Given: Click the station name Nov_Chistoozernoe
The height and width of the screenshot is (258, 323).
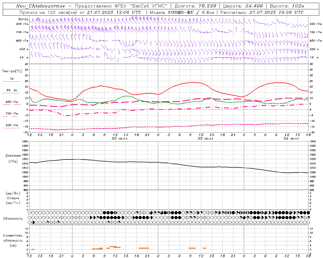Looking at the screenshot, I should click(x=40, y=6).
